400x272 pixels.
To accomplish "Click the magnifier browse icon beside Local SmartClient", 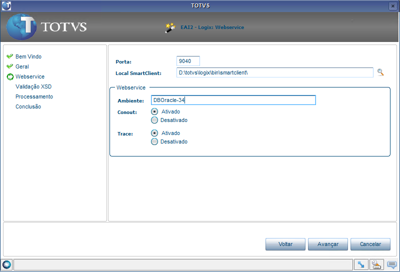I will click(380, 72).
